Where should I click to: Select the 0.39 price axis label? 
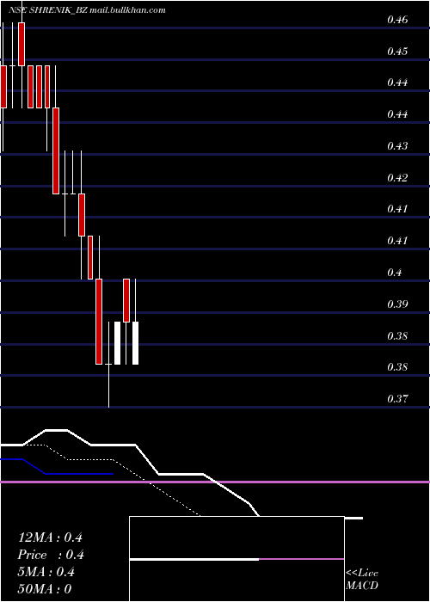[x=397, y=304]
